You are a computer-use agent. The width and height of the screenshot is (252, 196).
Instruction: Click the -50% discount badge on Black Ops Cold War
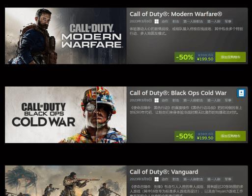point(185,136)
